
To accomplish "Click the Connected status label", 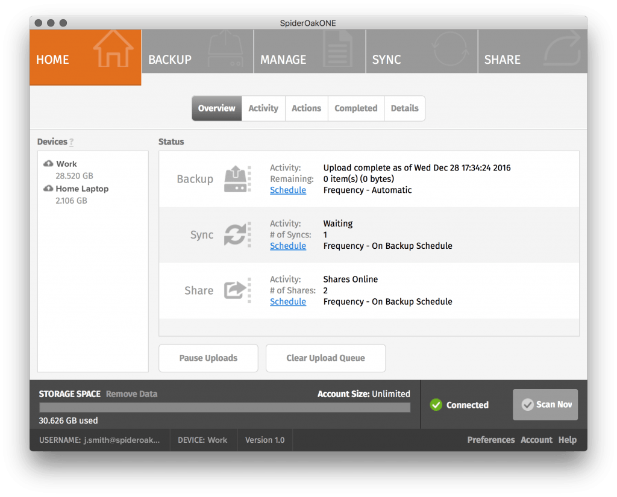I will [467, 405].
